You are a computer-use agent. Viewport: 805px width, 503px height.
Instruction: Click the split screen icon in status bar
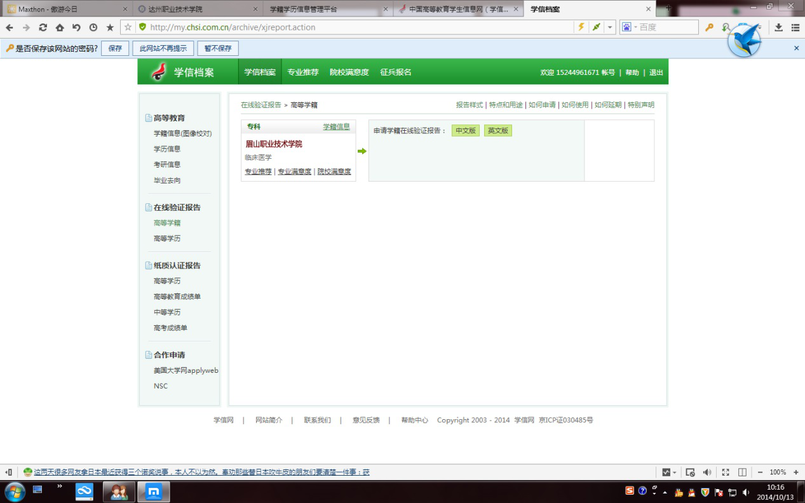coord(742,473)
